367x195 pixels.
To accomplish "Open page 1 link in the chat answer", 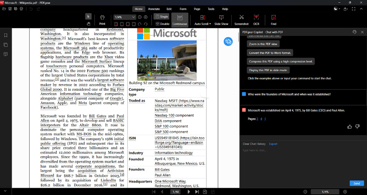I will tap(265, 119).
